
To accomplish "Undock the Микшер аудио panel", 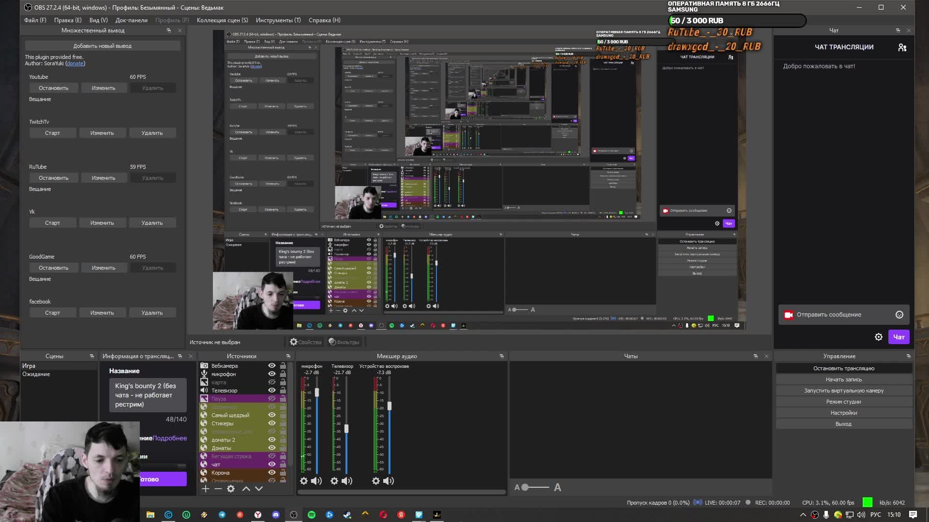I will click(502, 356).
